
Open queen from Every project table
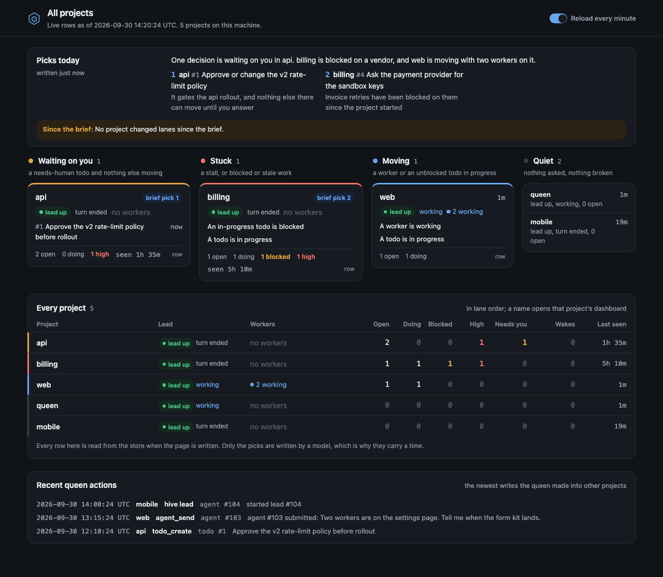47,406
